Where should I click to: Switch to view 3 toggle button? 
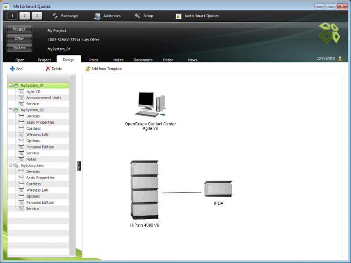tap(37, 16)
